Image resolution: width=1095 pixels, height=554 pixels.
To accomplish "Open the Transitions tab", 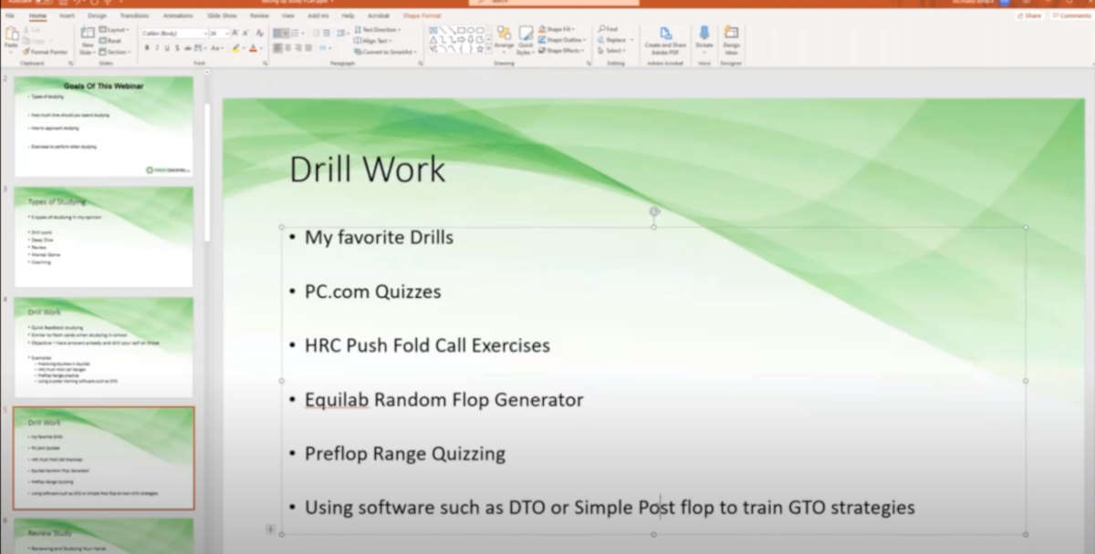I will [x=134, y=15].
